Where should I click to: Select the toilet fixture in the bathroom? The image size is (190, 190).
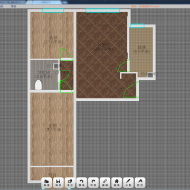pos(39,85)
